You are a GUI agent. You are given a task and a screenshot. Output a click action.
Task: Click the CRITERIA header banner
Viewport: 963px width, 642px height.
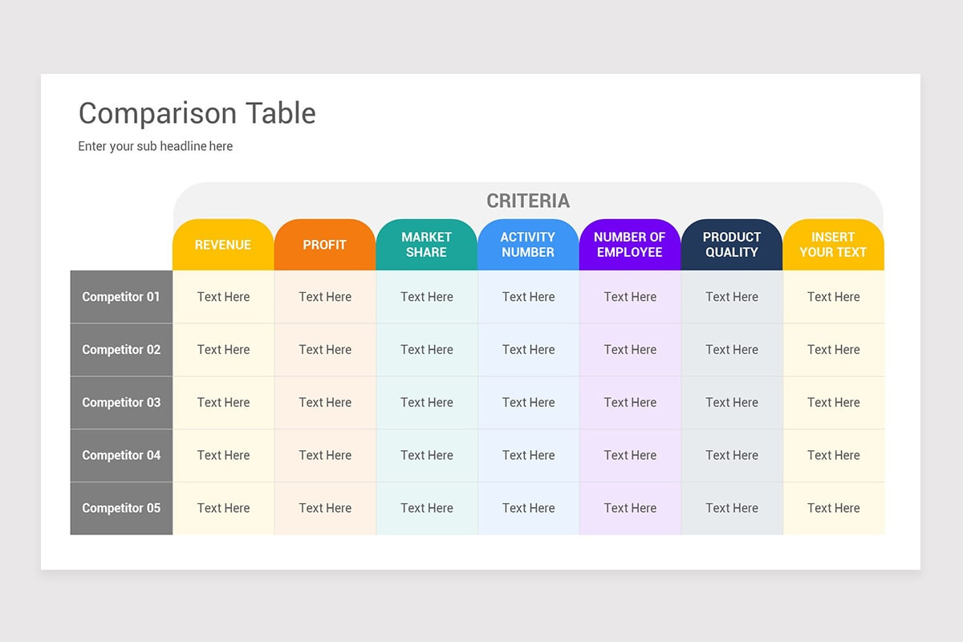(528, 201)
